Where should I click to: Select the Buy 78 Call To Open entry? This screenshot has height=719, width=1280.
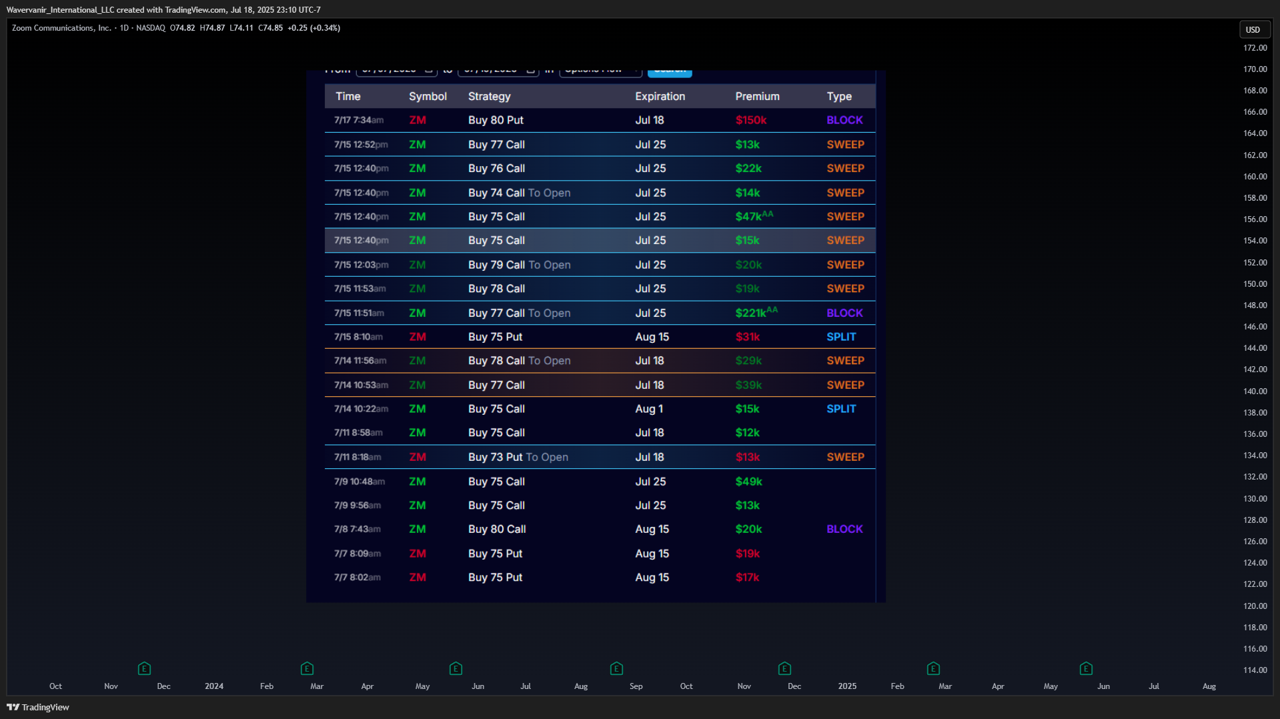(519, 360)
